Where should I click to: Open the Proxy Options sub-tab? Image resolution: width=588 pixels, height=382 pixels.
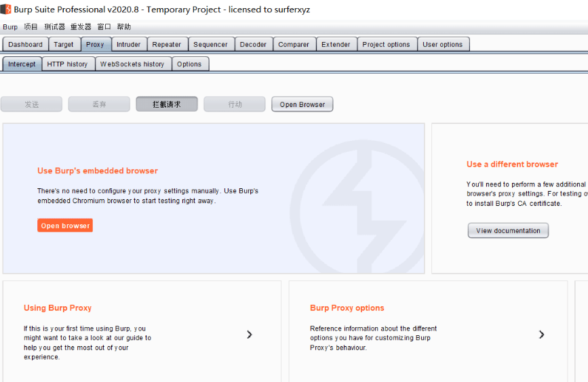pyautogui.click(x=189, y=64)
